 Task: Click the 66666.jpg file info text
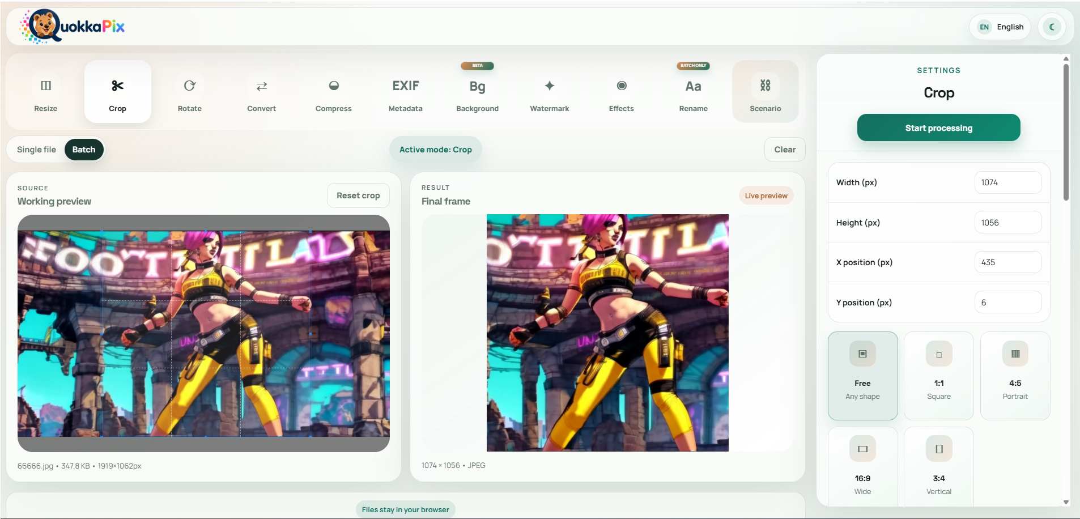79,466
